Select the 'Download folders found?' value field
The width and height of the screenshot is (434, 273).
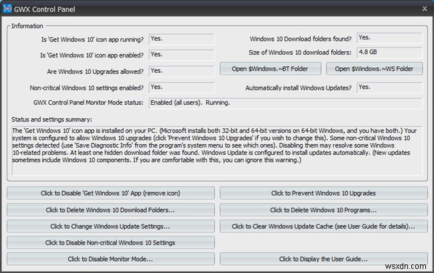click(x=389, y=38)
